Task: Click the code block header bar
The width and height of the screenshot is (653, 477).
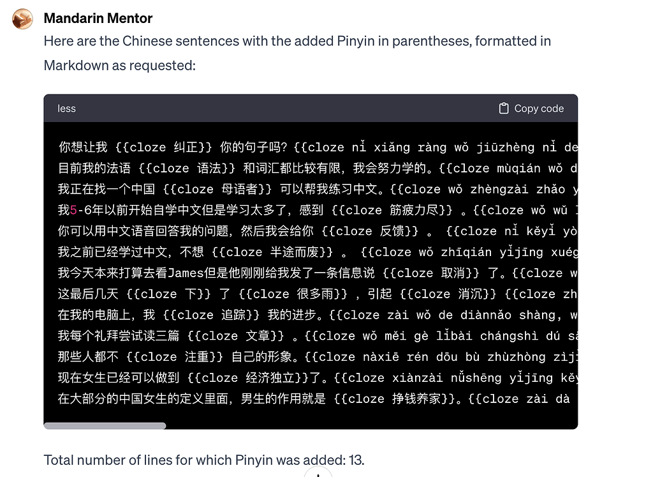Action: [287, 109]
